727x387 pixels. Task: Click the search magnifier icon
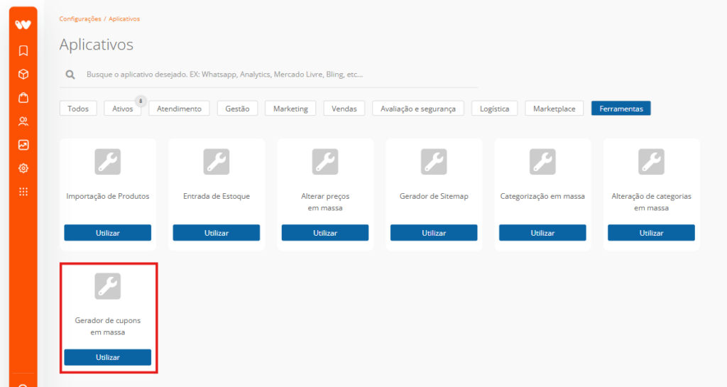coord(70,74)
